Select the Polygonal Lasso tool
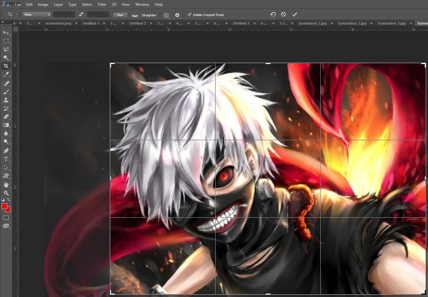 click(6, 49)
